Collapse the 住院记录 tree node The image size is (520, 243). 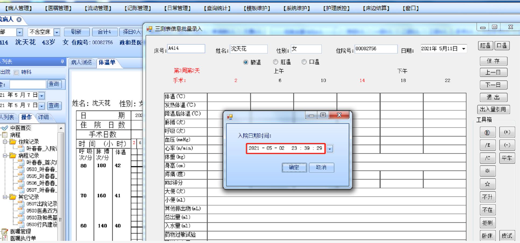[x=5, y=142]
